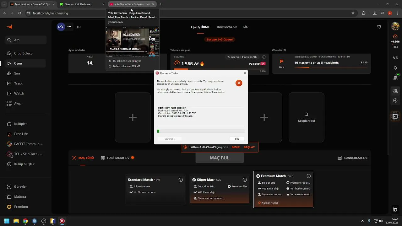Open Görevler in the sidebar
This screenshot has height=226, width=402.
[26, 186]
